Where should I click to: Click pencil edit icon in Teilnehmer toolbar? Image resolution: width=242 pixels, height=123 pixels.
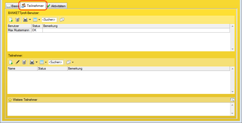pyautogui.click(x=17, y=62)
